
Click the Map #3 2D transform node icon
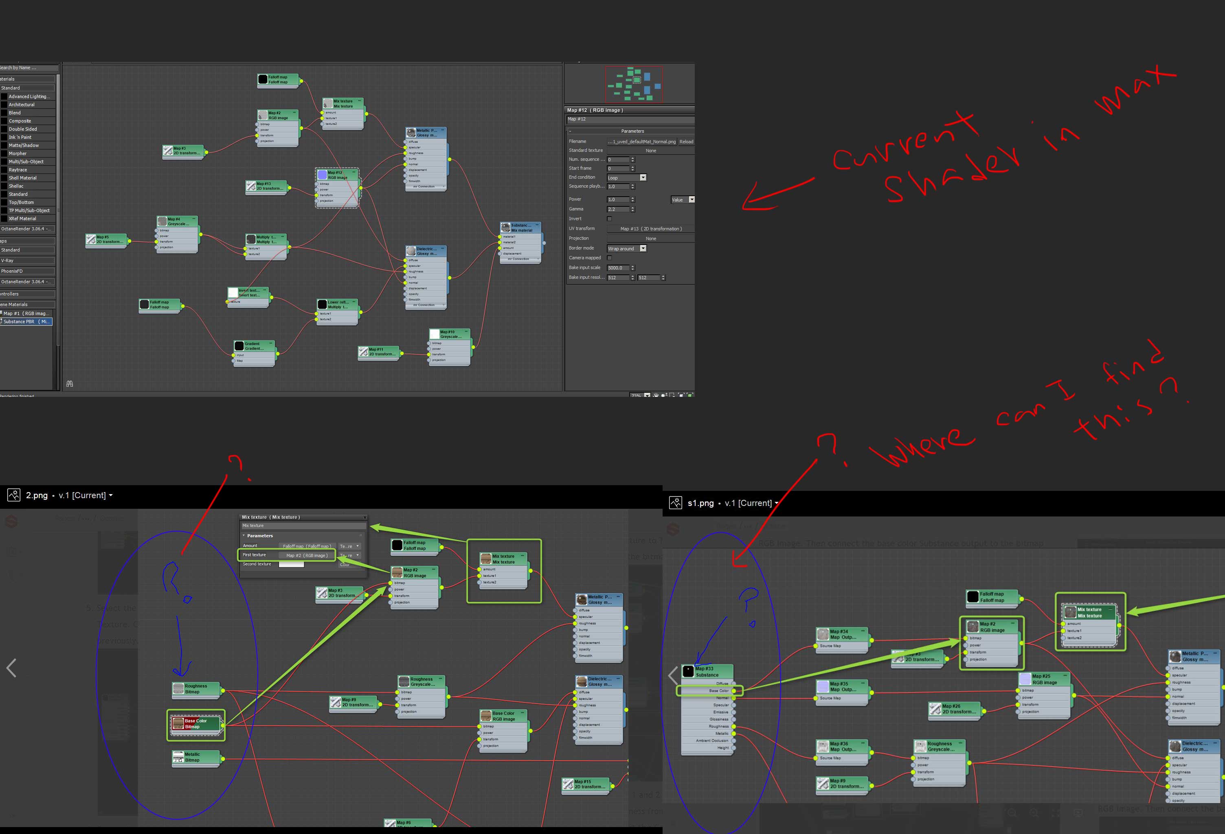[168, 151]
